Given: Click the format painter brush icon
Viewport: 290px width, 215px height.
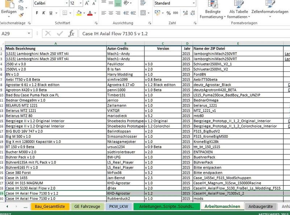Looking at the screenshot, I should (21, 15).
